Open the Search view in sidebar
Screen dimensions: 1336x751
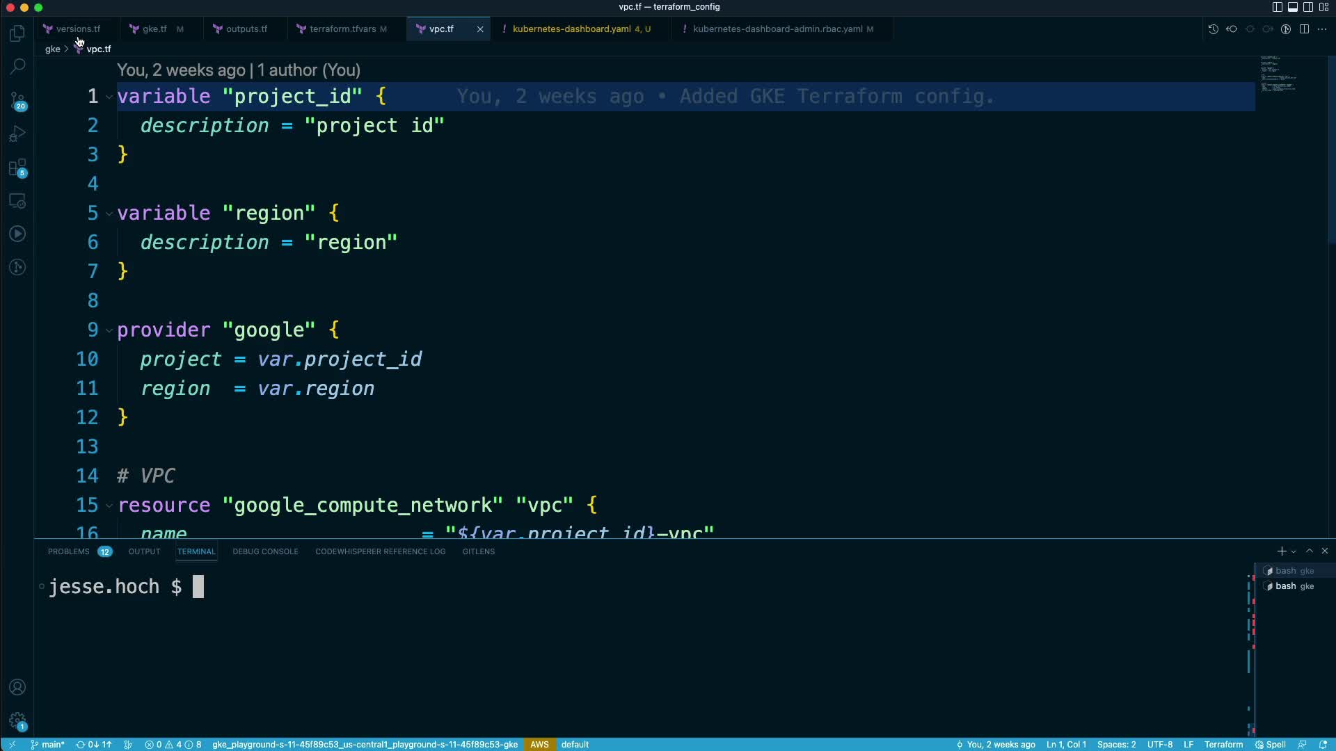tap(17, 67)
